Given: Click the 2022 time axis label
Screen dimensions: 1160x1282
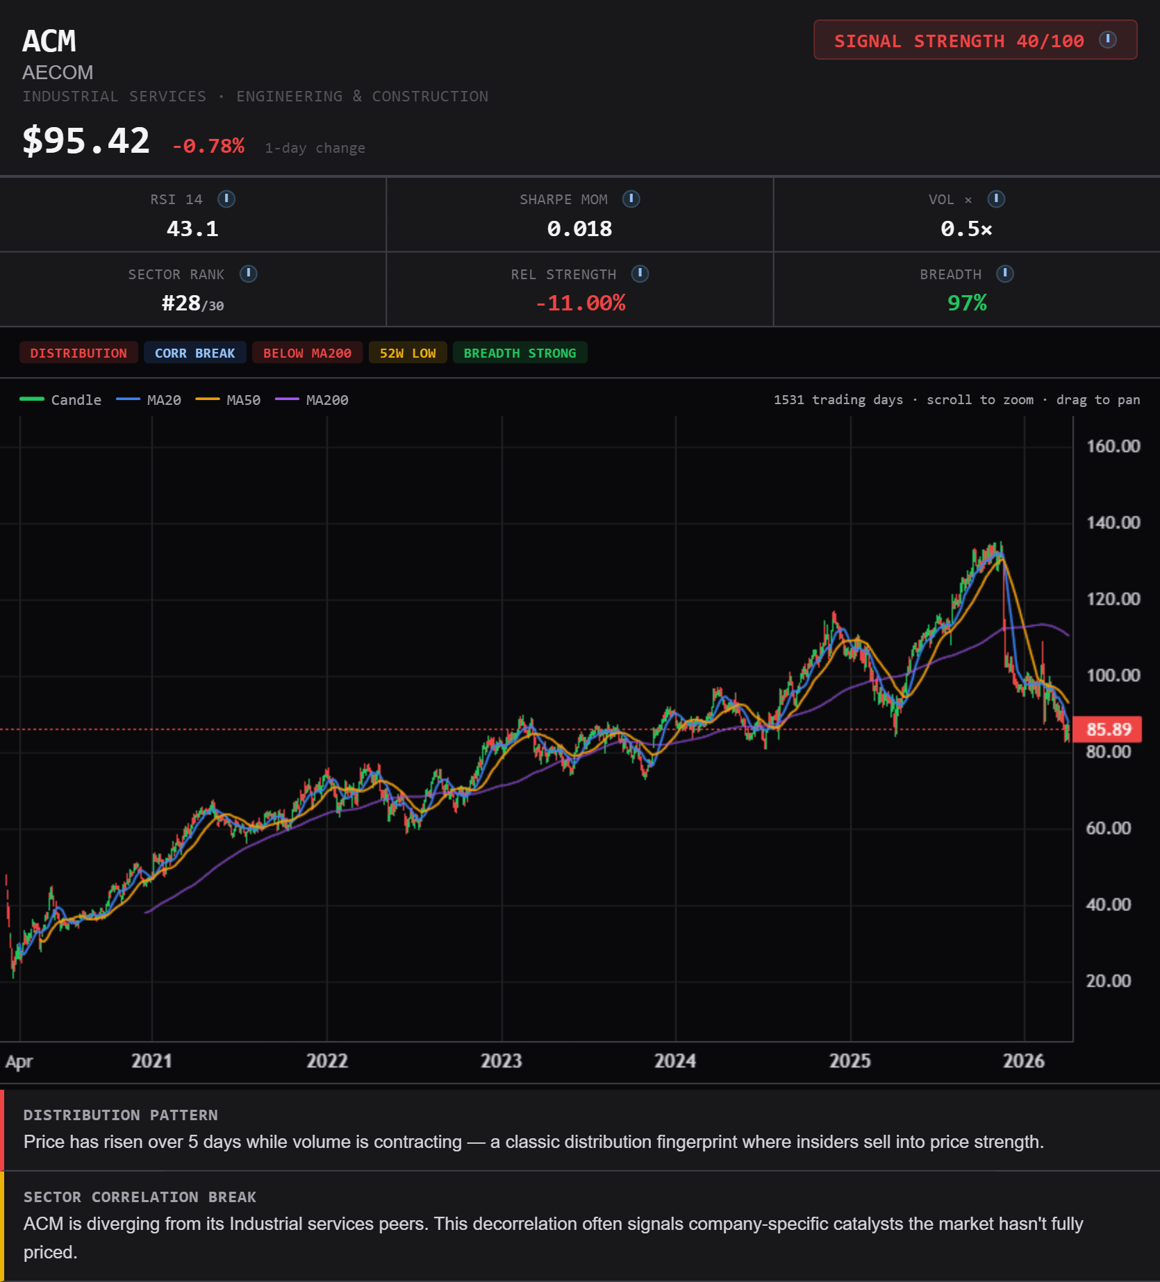Looking at the screenshot, I should pyautogui.click(x=327, y=1061).
